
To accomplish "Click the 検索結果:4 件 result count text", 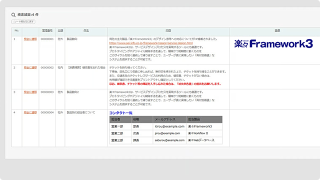I will [28, 14].
